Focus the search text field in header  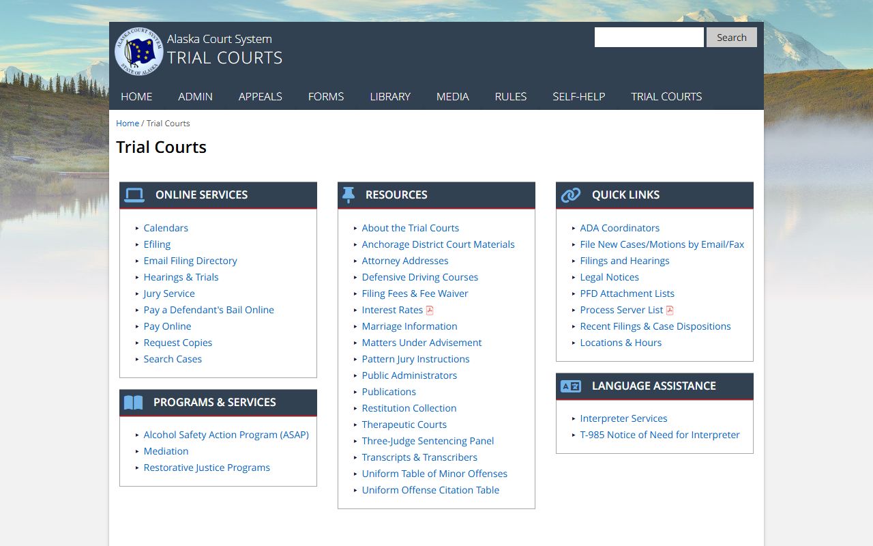(x=649, y=38)
